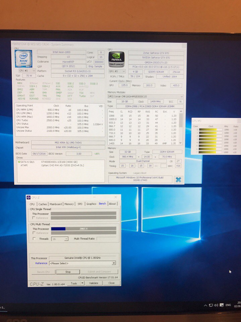Click the NVIDIA GeForce logo in HWiNFO
241x322 pixels.
tap(116, 59)
